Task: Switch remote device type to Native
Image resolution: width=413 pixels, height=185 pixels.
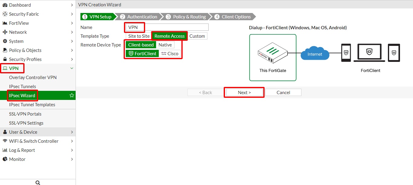Action: (x=165, y=45)
